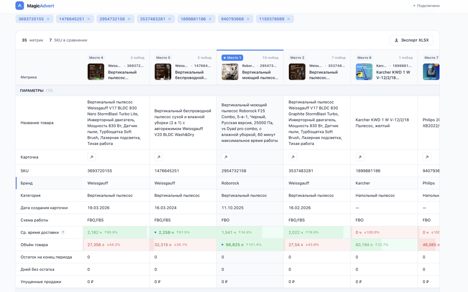Click the 98,825 л volume cell bar

250,245
